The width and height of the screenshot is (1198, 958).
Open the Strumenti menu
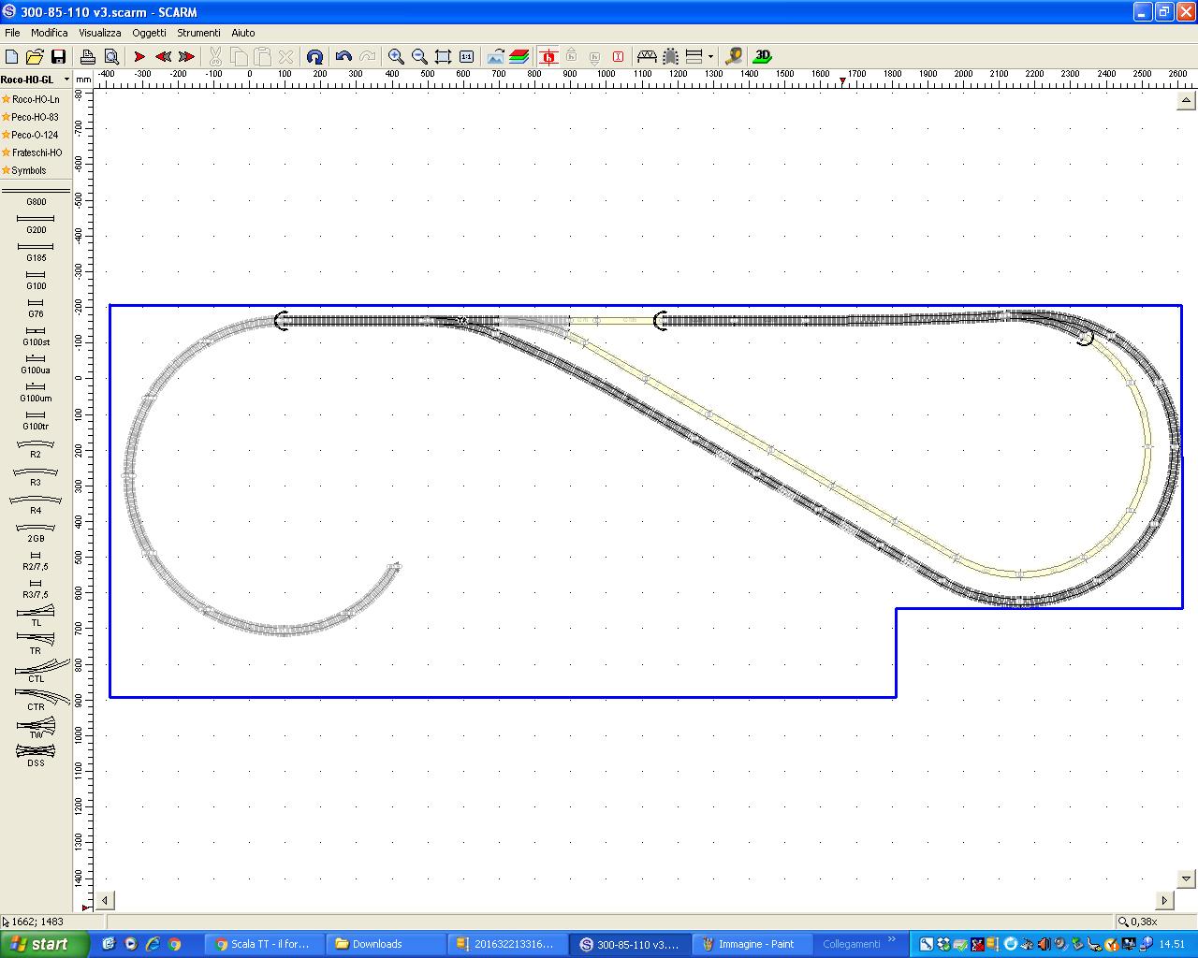(x=198, y=33)
